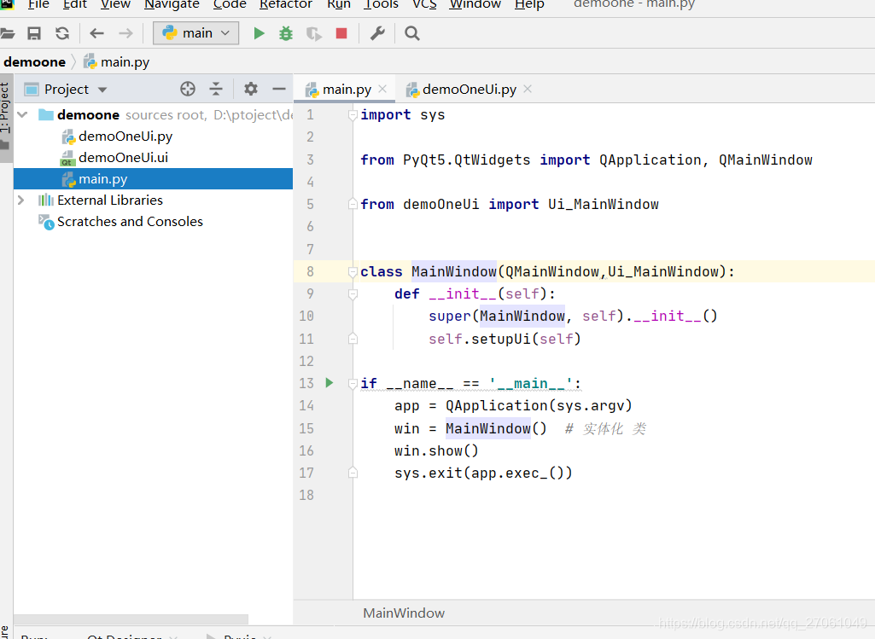Click the locate/scroll-from-source crosshair icon

188,89
